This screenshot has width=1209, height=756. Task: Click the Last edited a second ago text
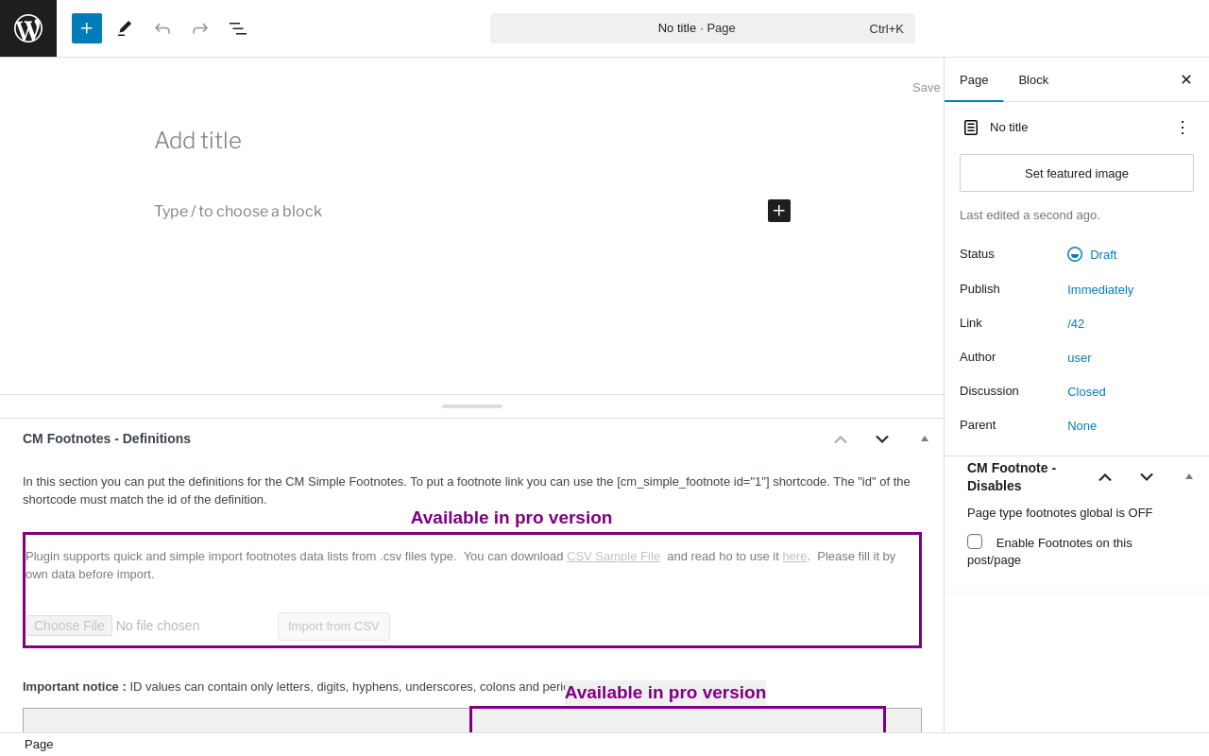point(1030,215)
